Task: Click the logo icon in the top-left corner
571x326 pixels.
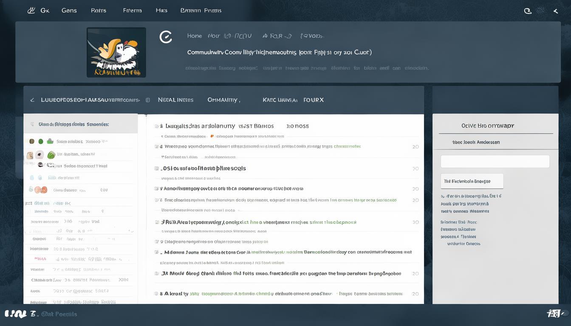Action: pos(31,11)
